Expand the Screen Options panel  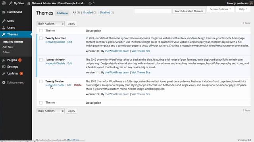[x=220, y=9]
